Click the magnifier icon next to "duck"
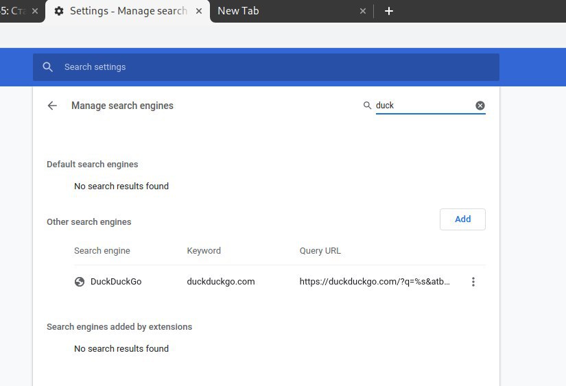566x386 pixels. pyautogui.click(x=367, y=106)
